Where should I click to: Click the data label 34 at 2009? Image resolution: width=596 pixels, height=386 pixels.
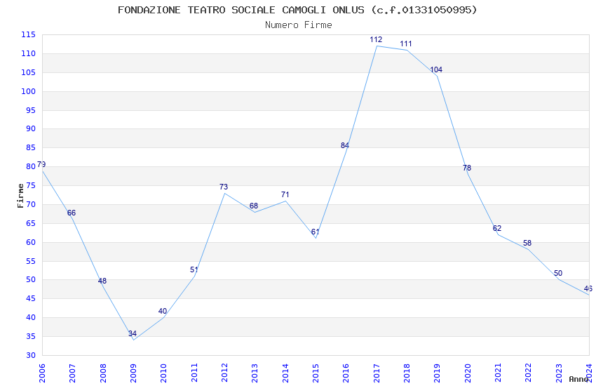tap(133, 333)
